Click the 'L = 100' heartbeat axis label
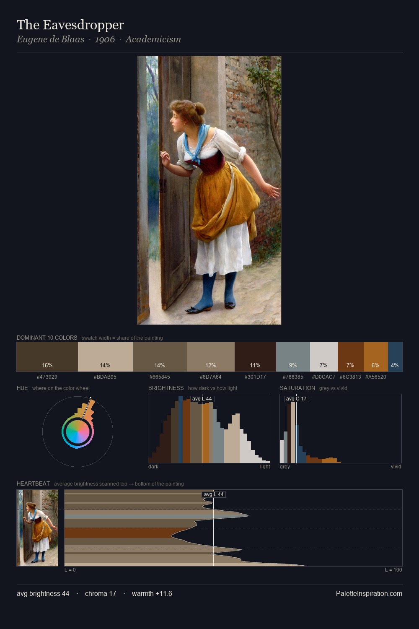This screenshot has height=629, width=419. click(393, 570)
